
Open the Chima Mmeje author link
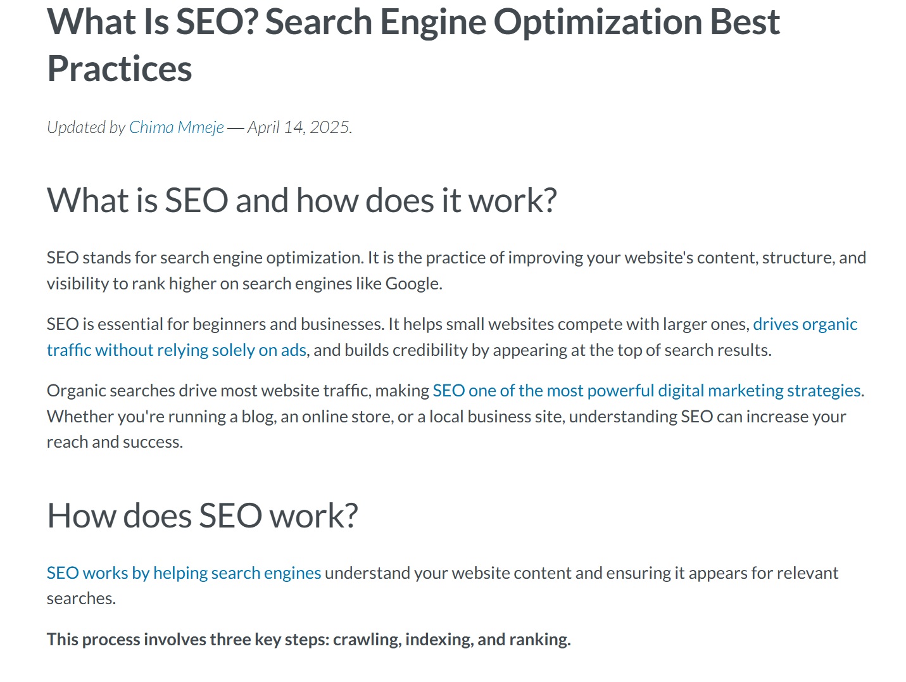[176, 127]
